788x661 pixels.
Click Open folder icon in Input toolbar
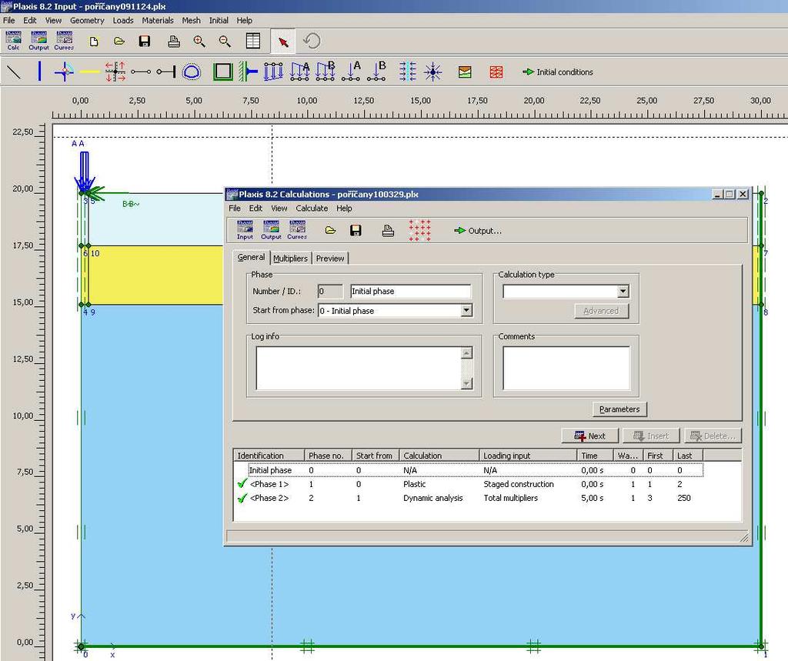119,42
